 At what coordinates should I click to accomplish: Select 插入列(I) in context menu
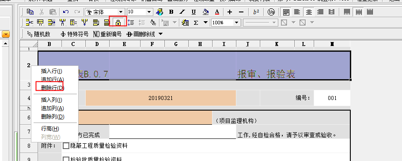52,100
